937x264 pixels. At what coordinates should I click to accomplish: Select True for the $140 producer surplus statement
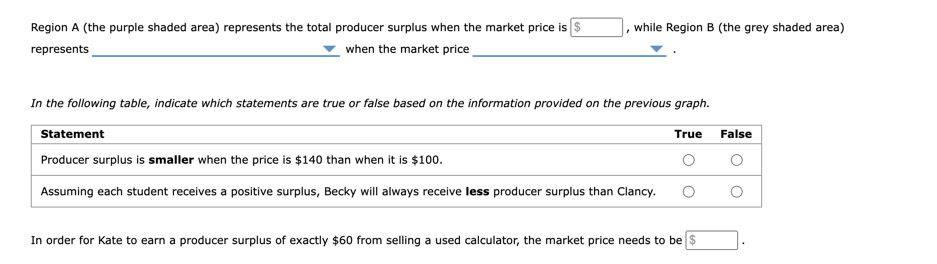click(x=689, y=160)
